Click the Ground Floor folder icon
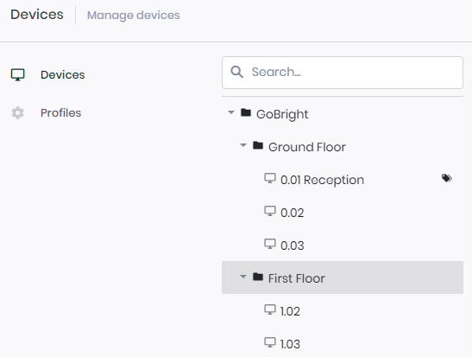 [x=258, y=145]
